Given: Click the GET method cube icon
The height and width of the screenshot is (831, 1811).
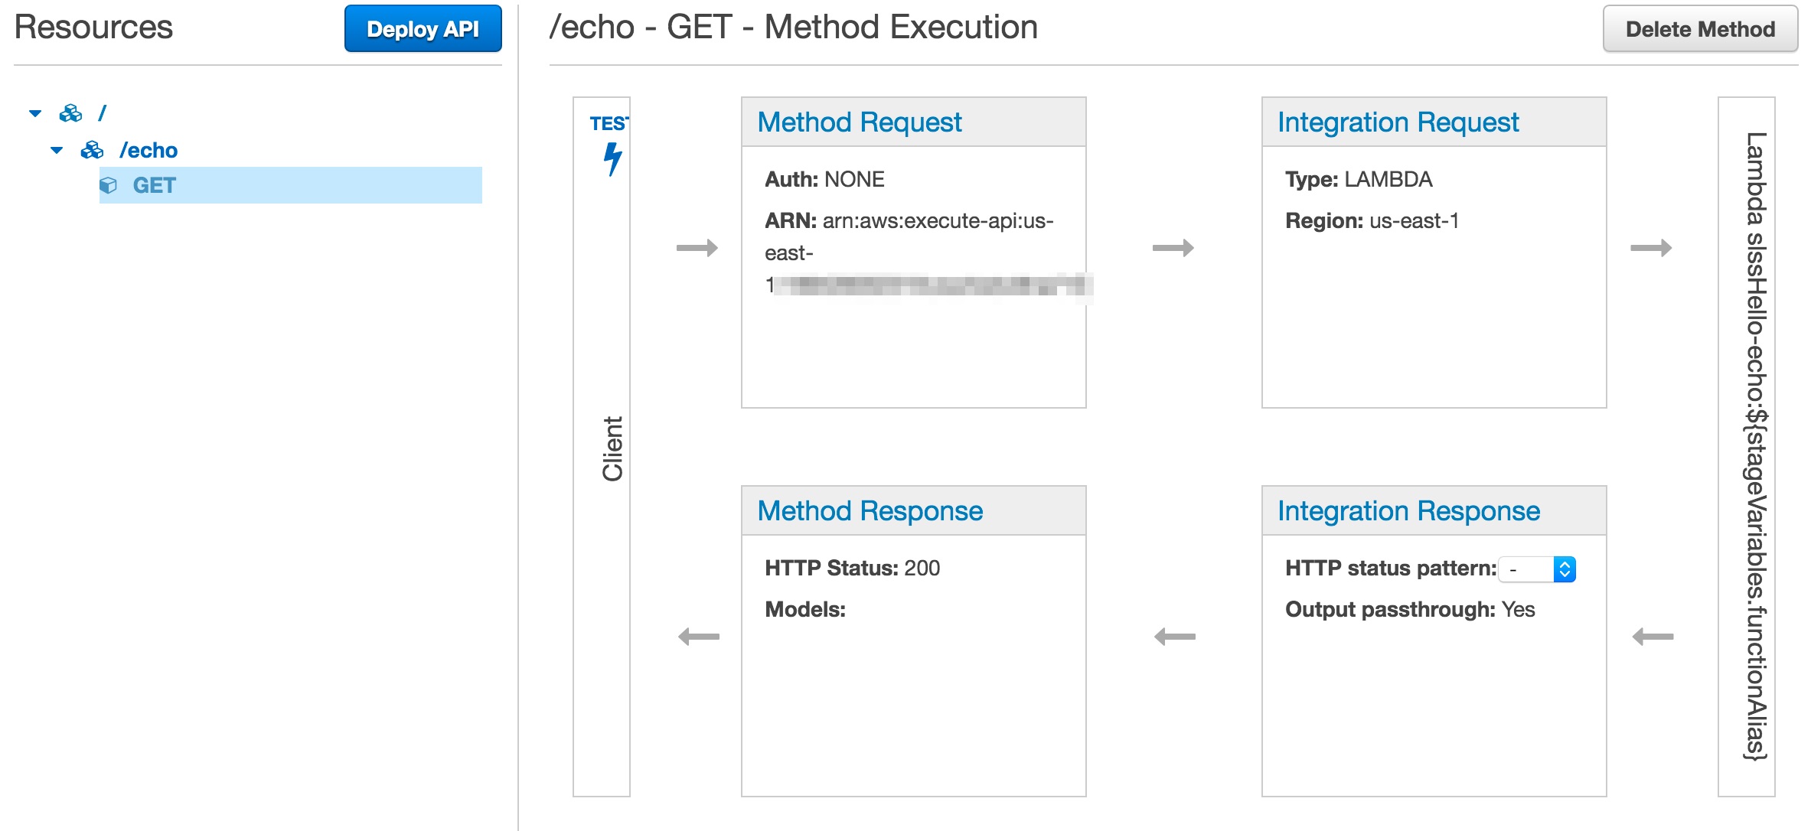Looking at the screenshot, I should (x=109, y=185).
